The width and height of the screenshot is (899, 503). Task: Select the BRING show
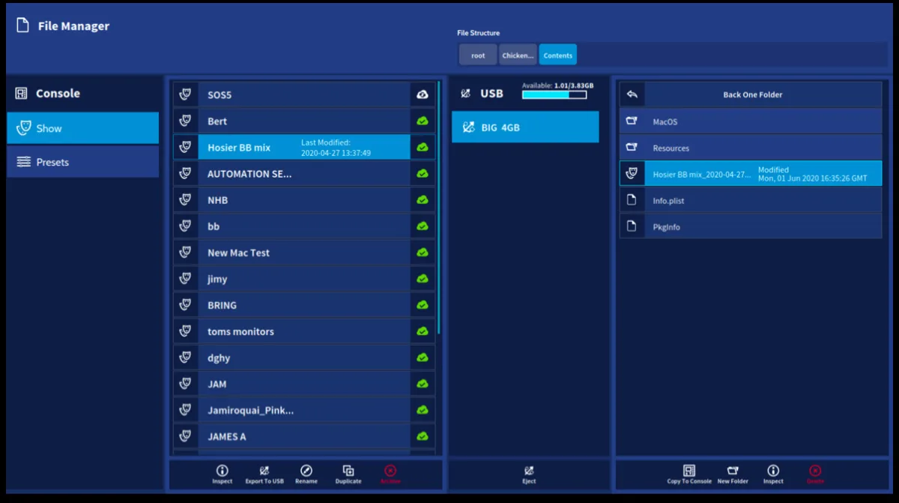point(304,304)
